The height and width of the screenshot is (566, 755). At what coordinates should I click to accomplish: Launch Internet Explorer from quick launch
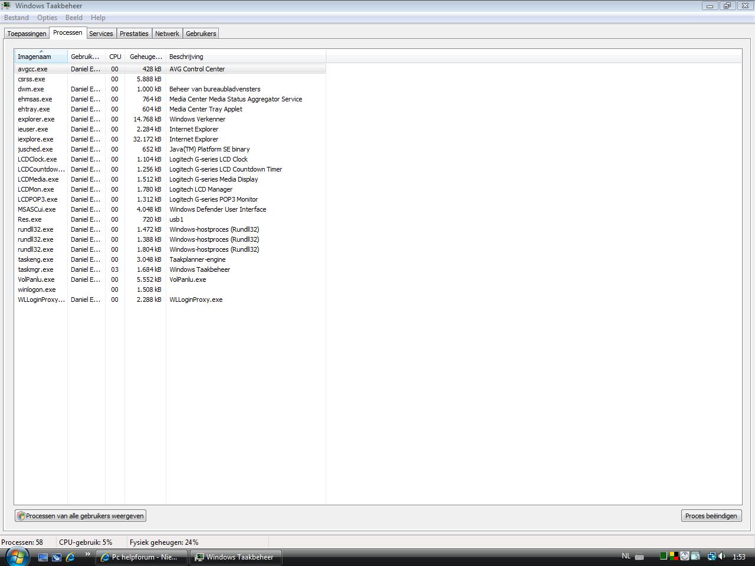coord(71,557)
